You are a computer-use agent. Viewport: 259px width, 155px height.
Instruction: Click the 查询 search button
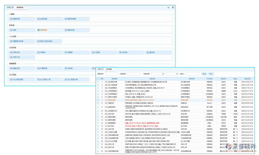(204, 74)
